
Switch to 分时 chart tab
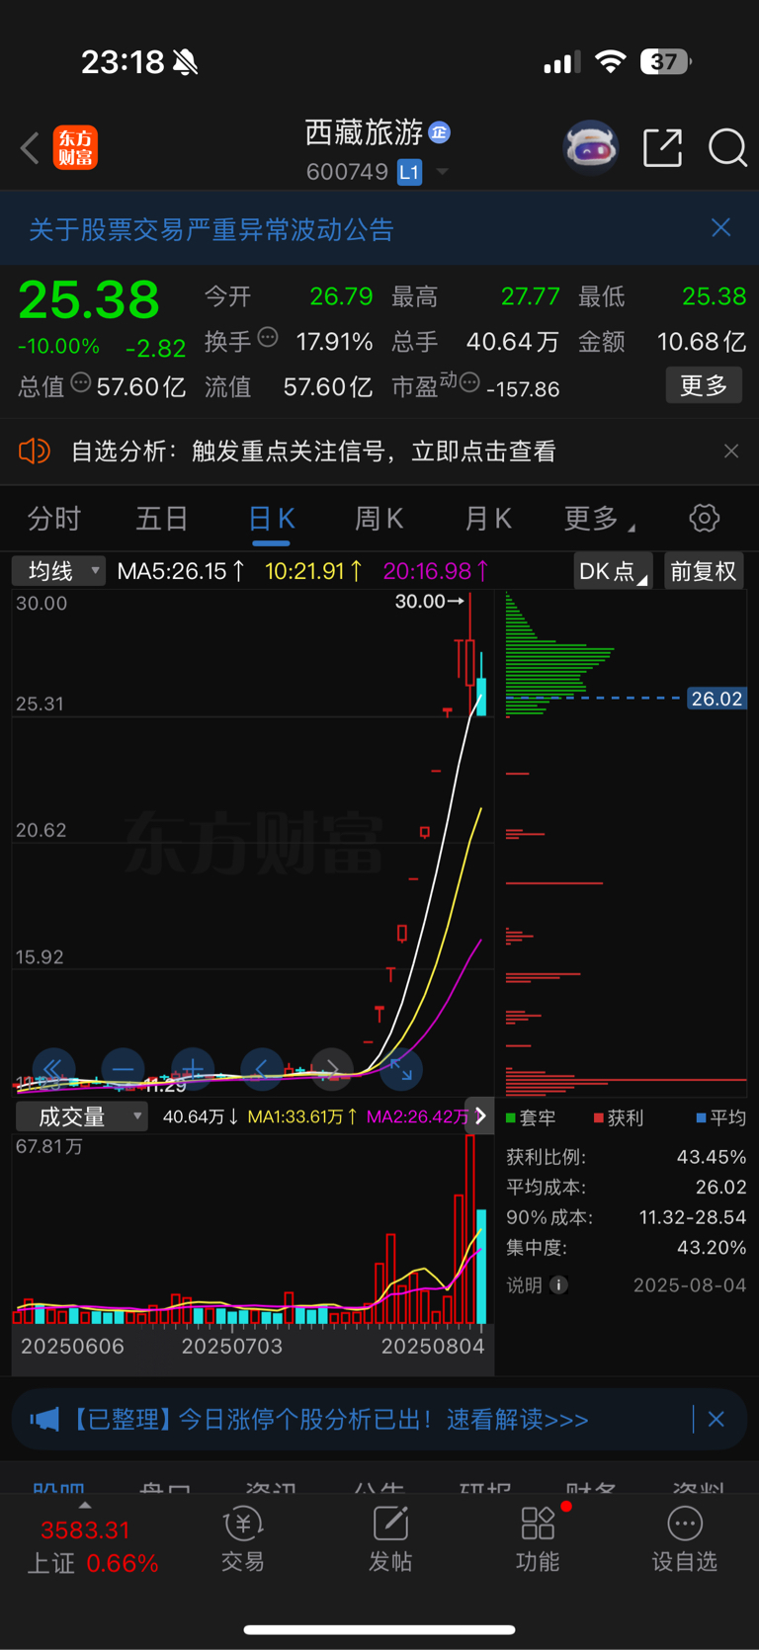point(54,518)
